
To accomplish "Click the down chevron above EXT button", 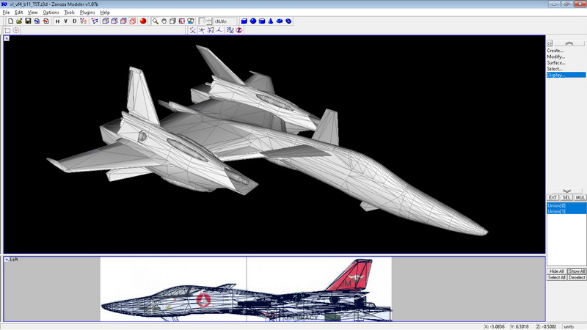I will [x=566, y=191].
